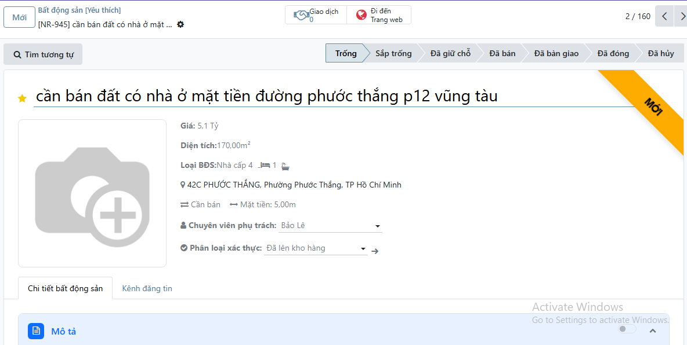This screenshot has width=687, height=345.
Task: Set status to Đã đóng
Action: [x=613, y=53]
